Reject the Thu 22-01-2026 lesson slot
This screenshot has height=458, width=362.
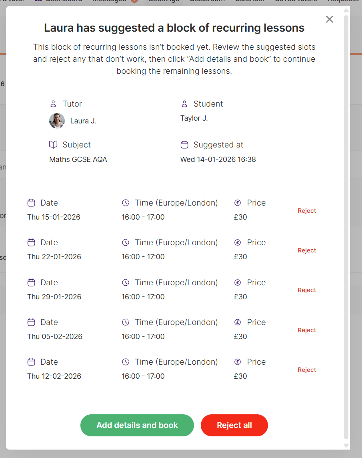[307, 250]
